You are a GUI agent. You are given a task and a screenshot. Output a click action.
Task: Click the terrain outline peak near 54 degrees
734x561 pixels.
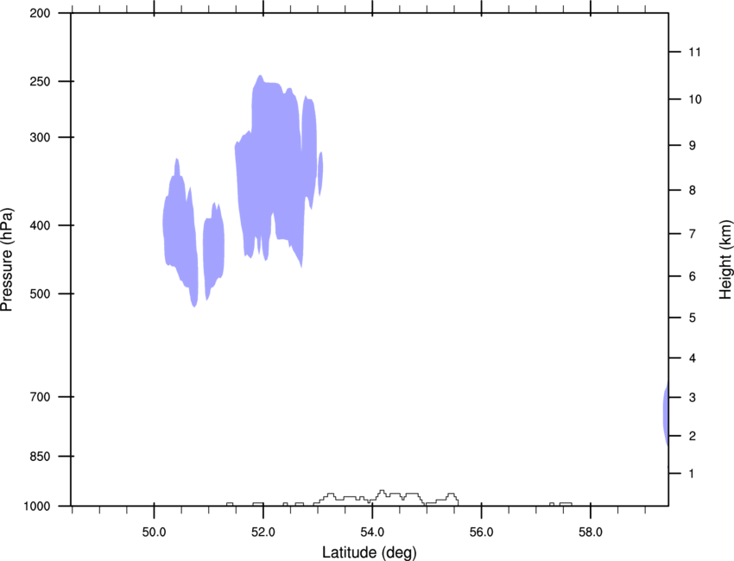click(382, 492)
